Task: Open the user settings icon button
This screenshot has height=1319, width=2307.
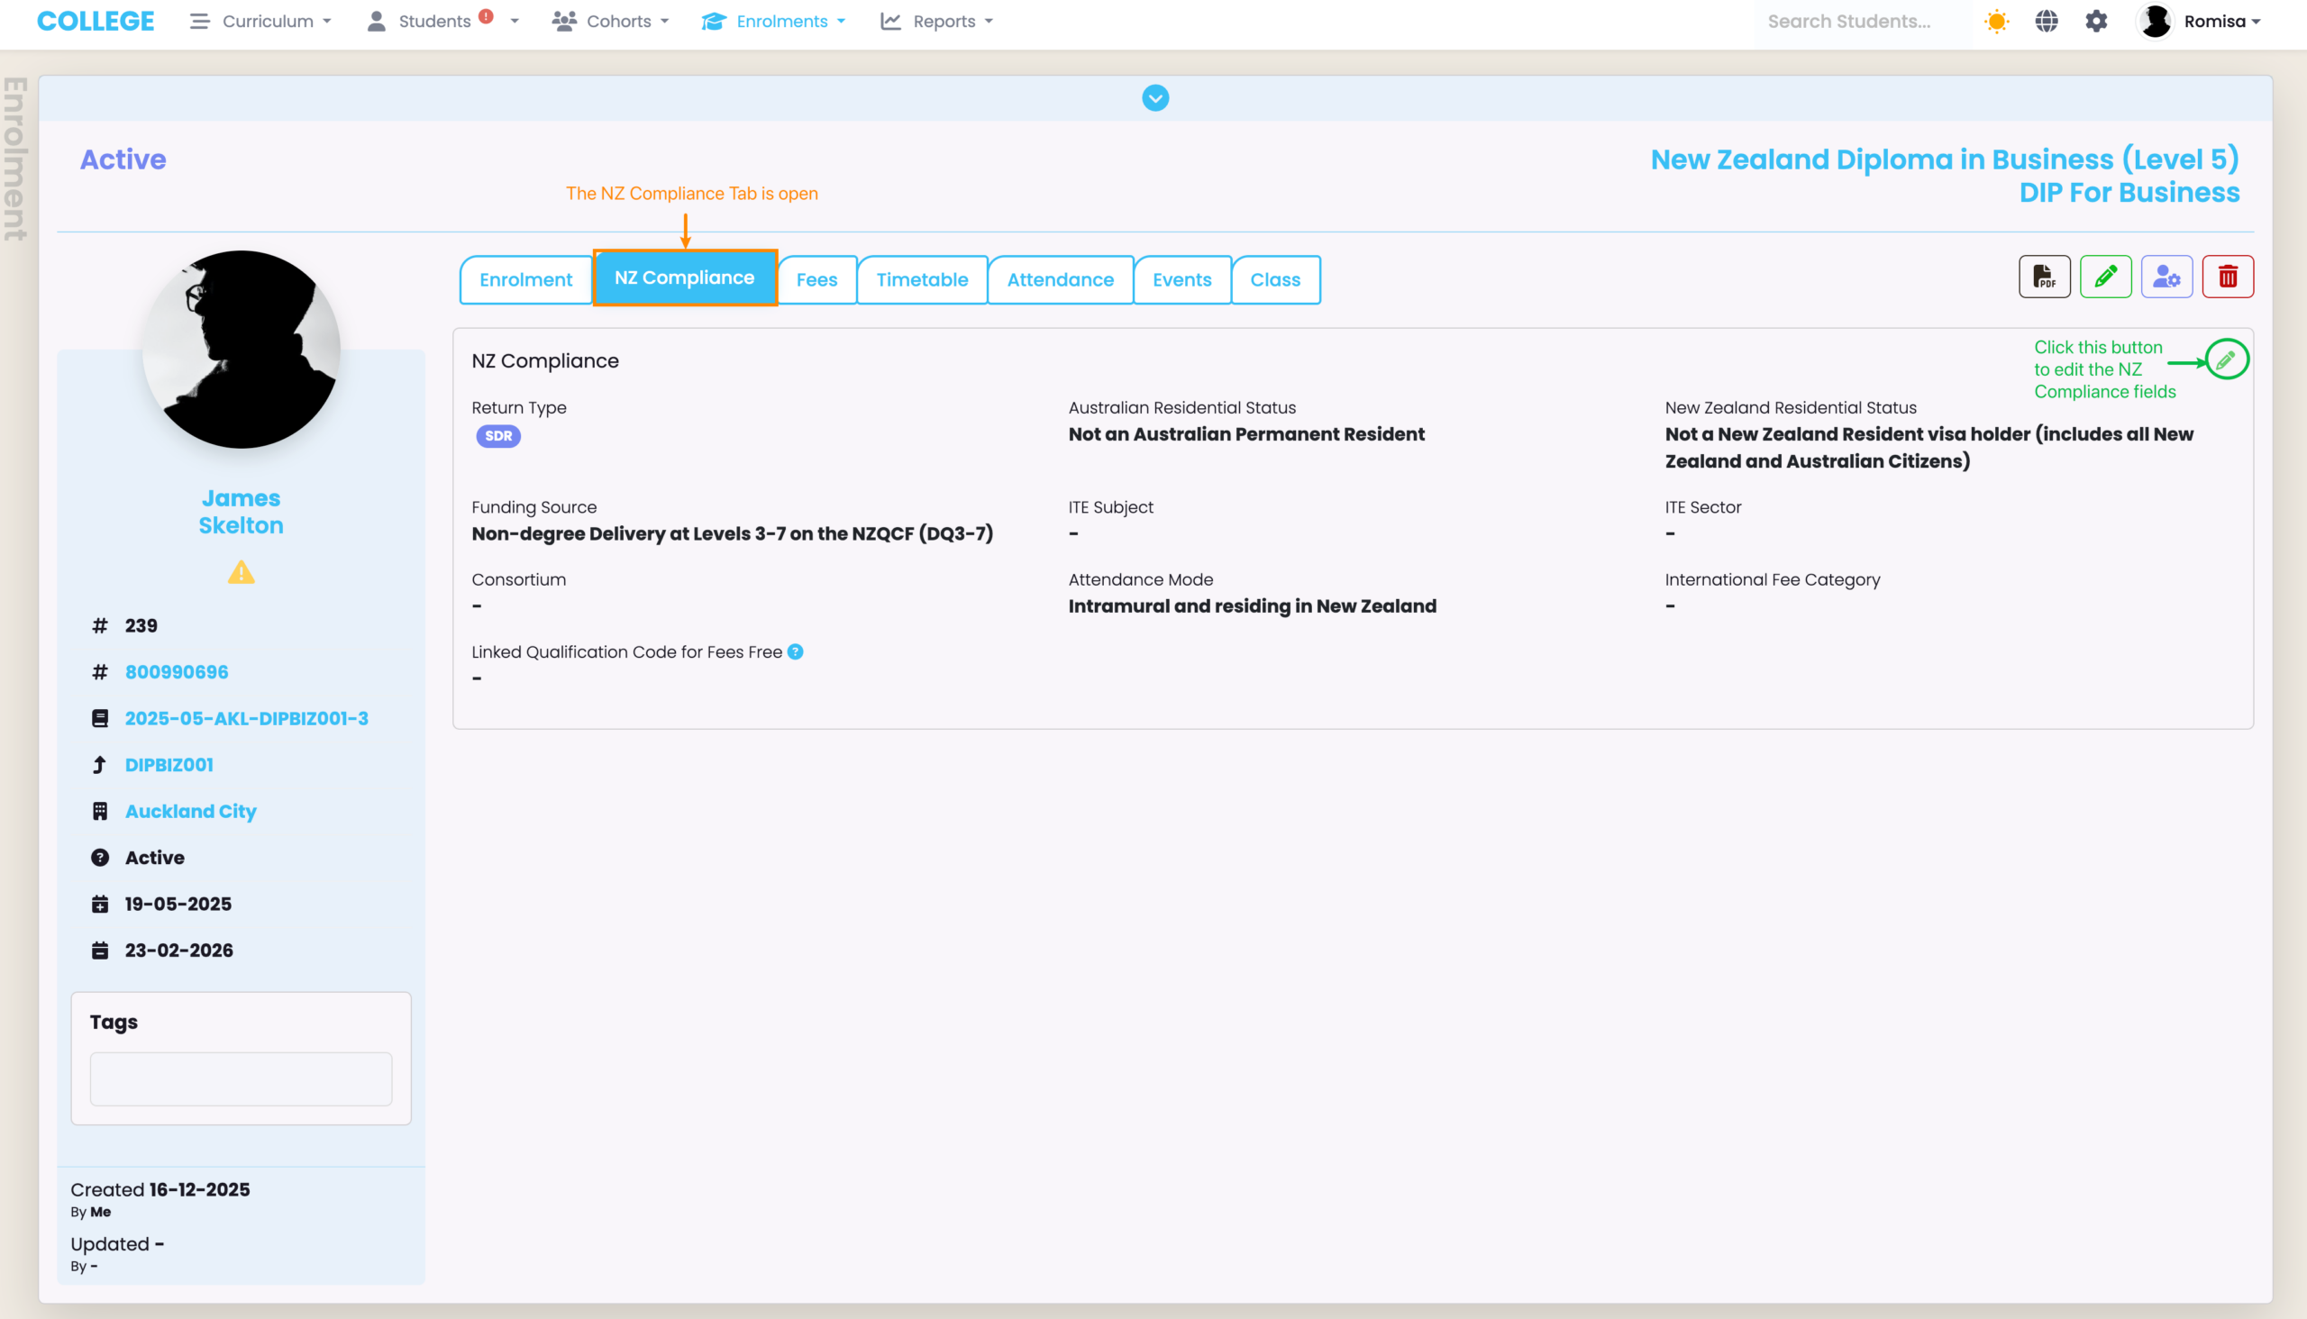Action: tap(2166, 277)
